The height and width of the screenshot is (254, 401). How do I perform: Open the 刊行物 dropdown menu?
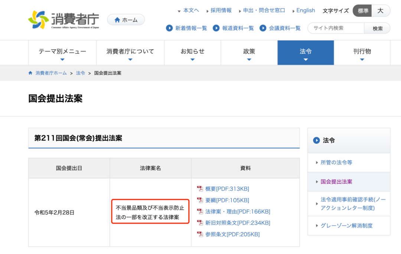pos(362,52)
